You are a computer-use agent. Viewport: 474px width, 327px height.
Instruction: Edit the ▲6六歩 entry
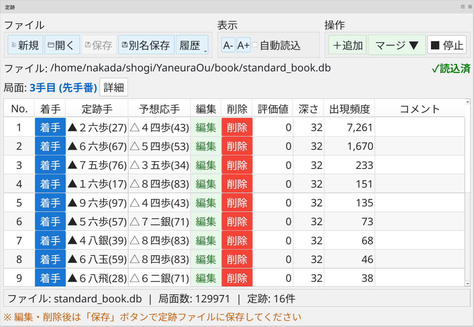point(206,146)
